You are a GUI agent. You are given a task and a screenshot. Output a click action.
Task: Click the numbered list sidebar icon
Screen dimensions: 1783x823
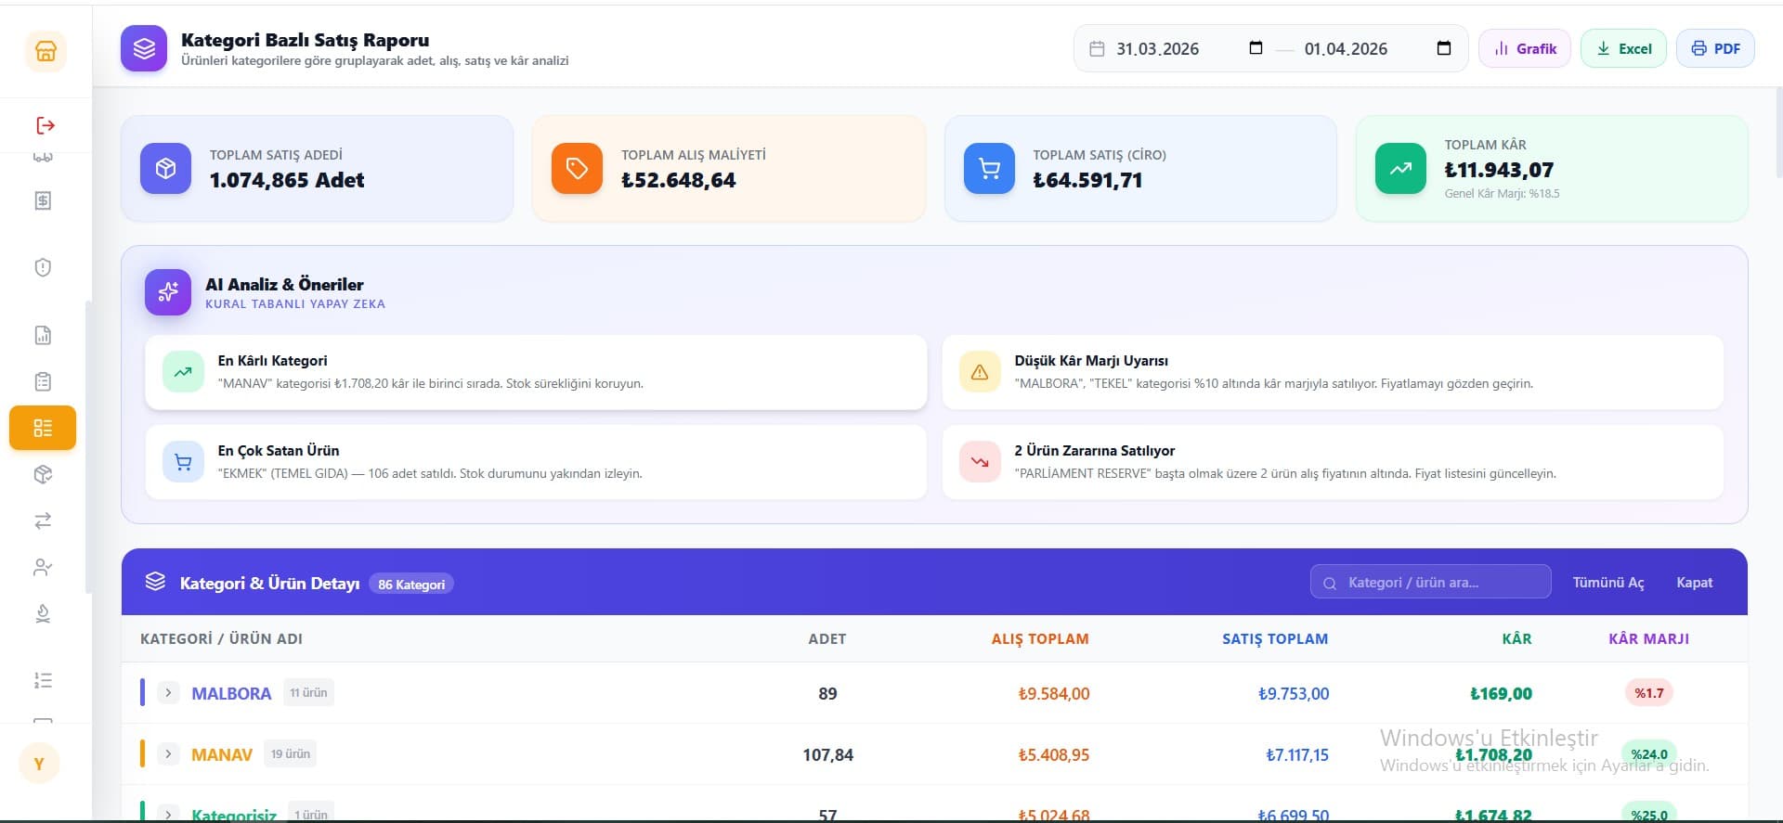tap(43, 680)
